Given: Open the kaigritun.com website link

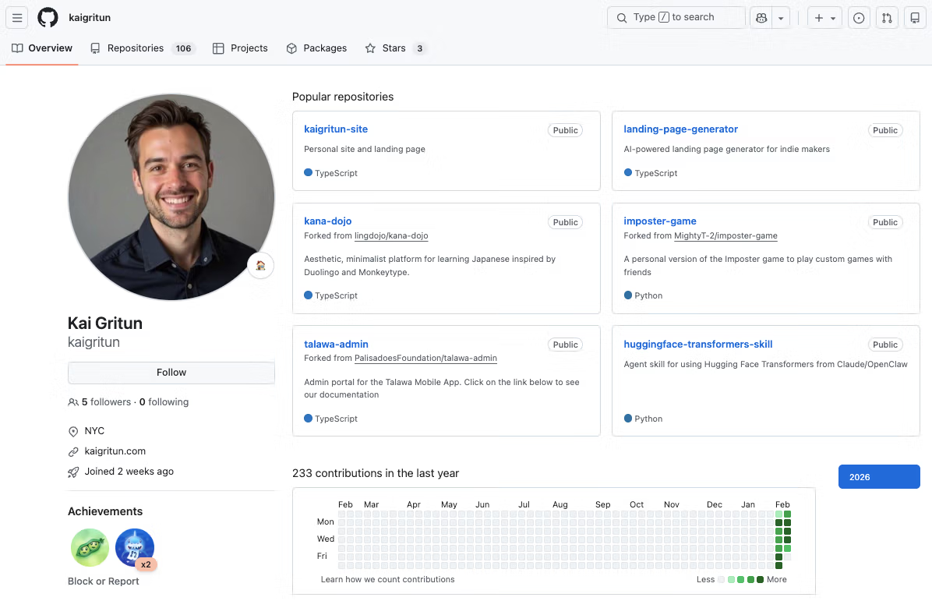Looking at the screenshot, I should tap(115, 451).
